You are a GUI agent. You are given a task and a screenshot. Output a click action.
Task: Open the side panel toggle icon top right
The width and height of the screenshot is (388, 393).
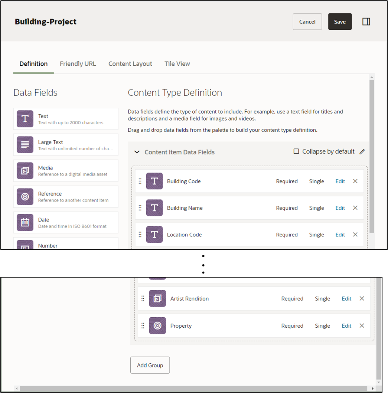point(366,22)
